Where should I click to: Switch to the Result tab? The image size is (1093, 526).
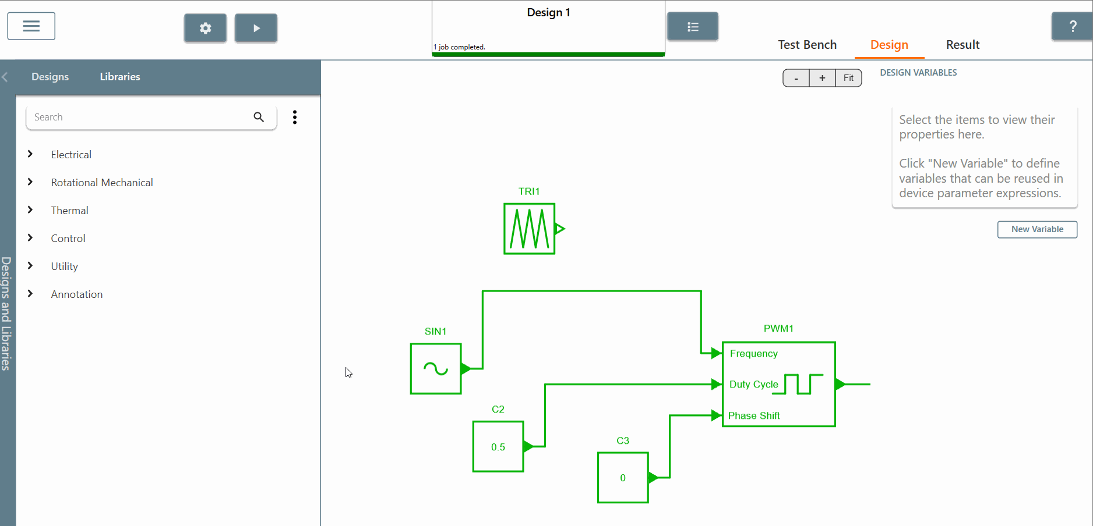[962, 45]
